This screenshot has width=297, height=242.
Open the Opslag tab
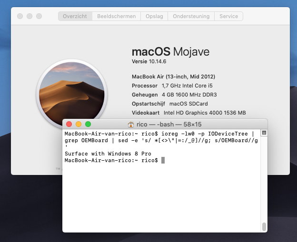click(154, 16)
